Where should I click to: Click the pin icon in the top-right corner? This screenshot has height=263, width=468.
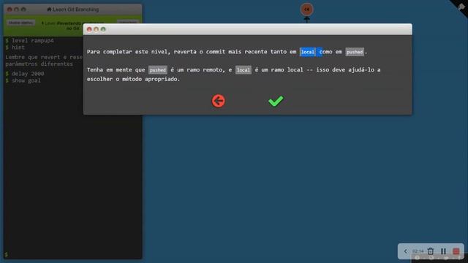(x=461, y=7)
